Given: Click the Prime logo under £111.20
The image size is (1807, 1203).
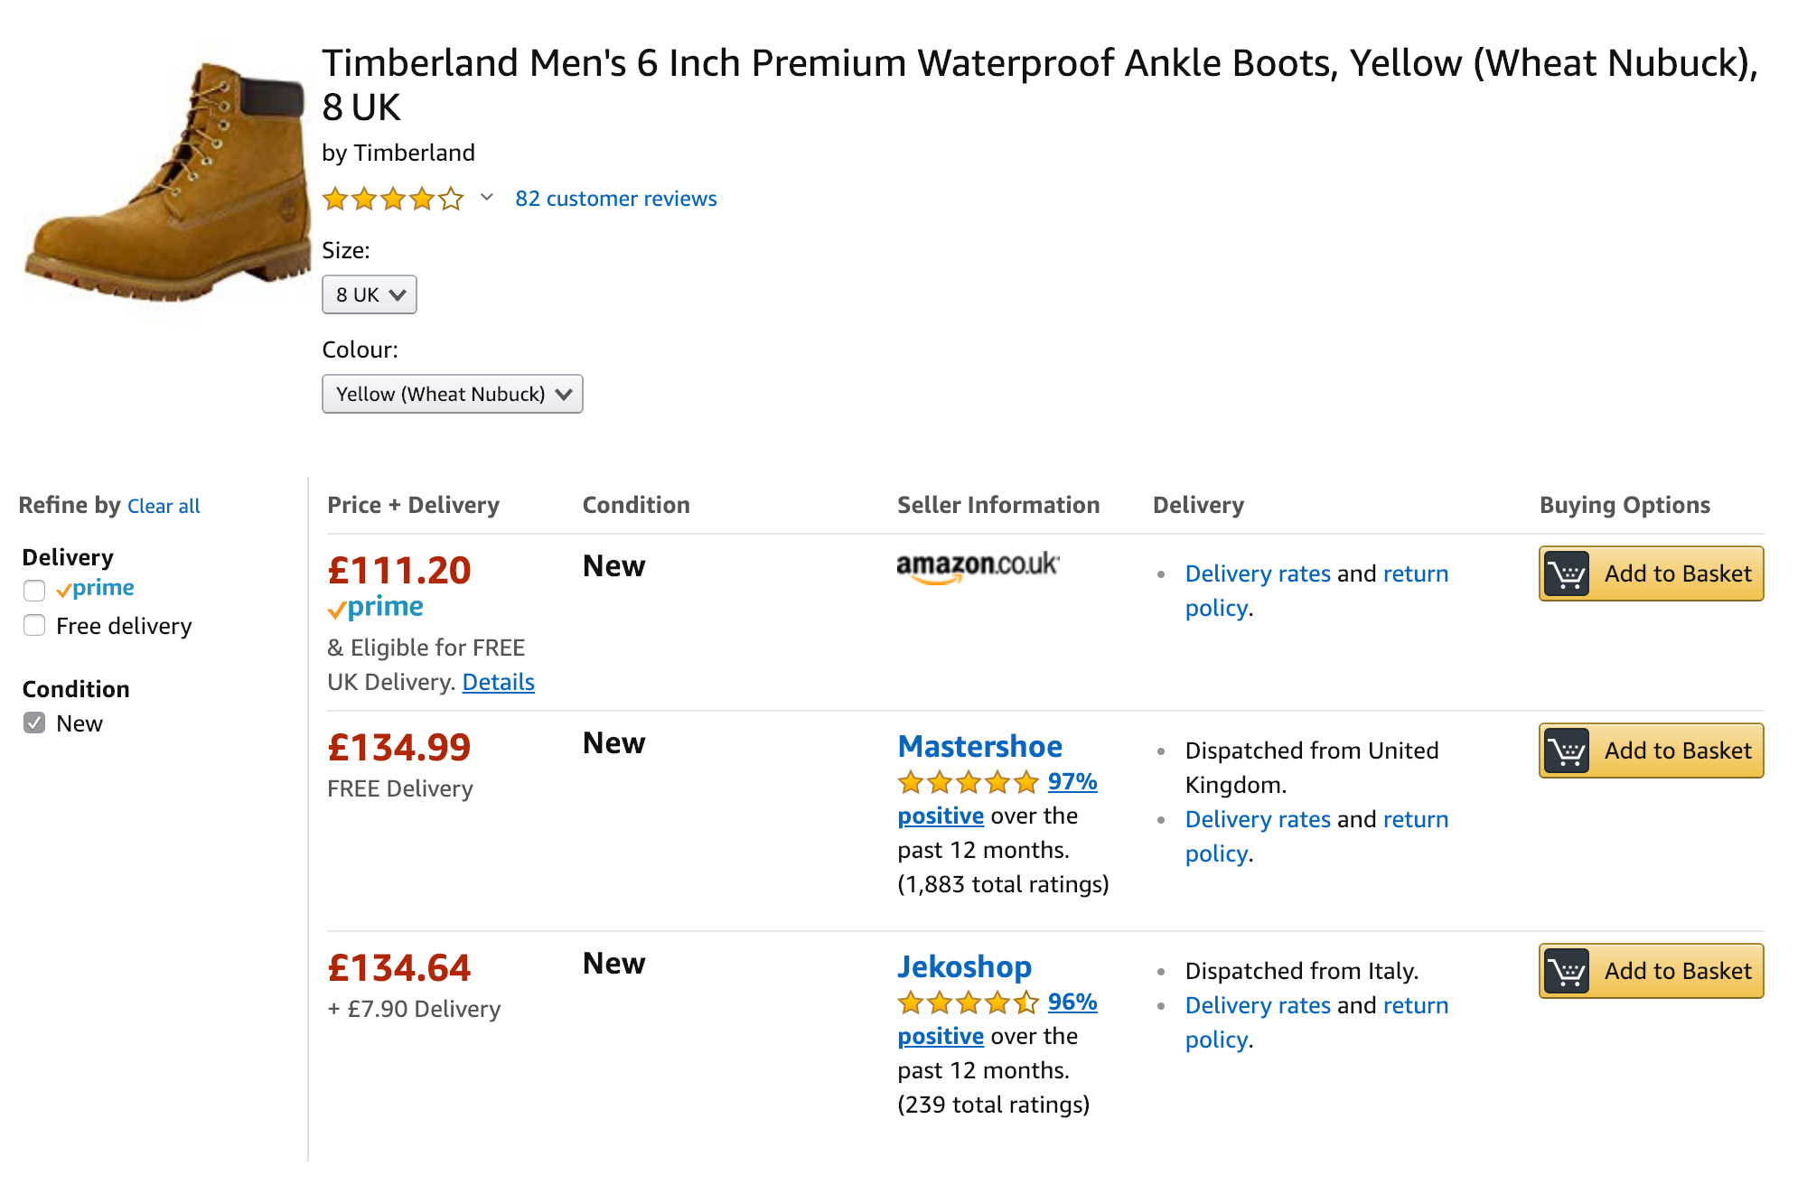Looking at the screenshot, I should pos(376,608).
